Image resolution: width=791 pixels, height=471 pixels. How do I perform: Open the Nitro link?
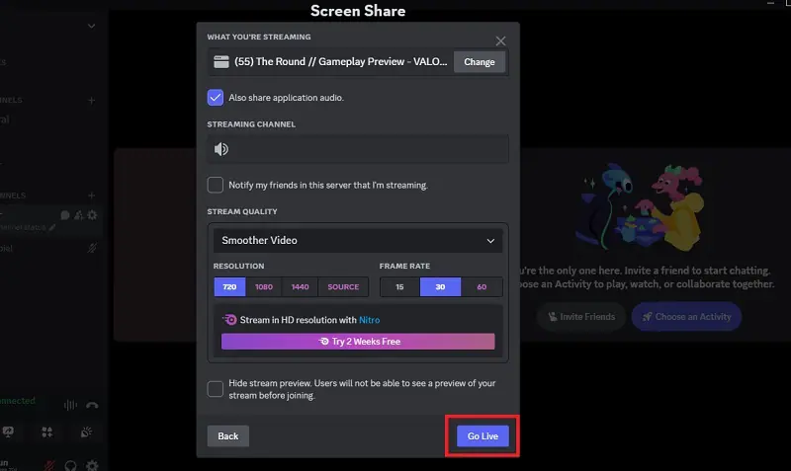tap(369, 320)
